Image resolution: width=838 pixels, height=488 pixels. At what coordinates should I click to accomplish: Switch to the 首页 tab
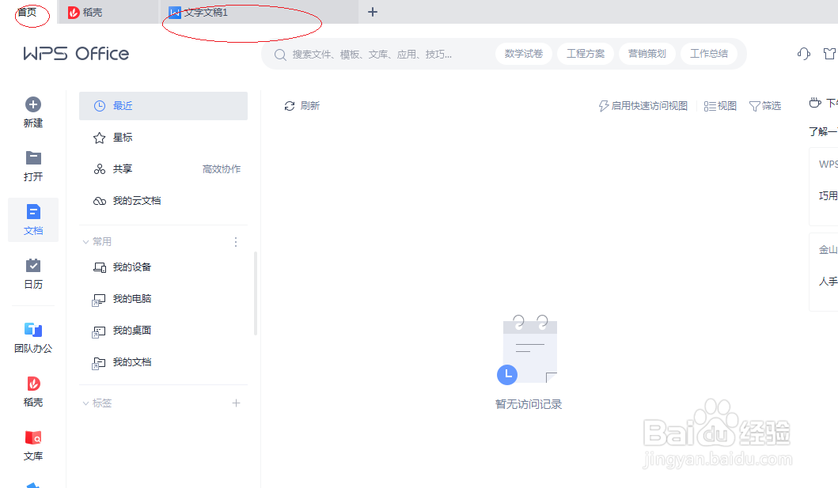coord(27,12)
